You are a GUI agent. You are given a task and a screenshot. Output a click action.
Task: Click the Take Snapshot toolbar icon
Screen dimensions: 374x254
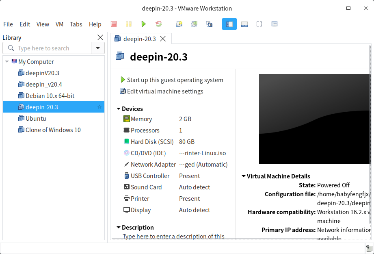point(179,24)
